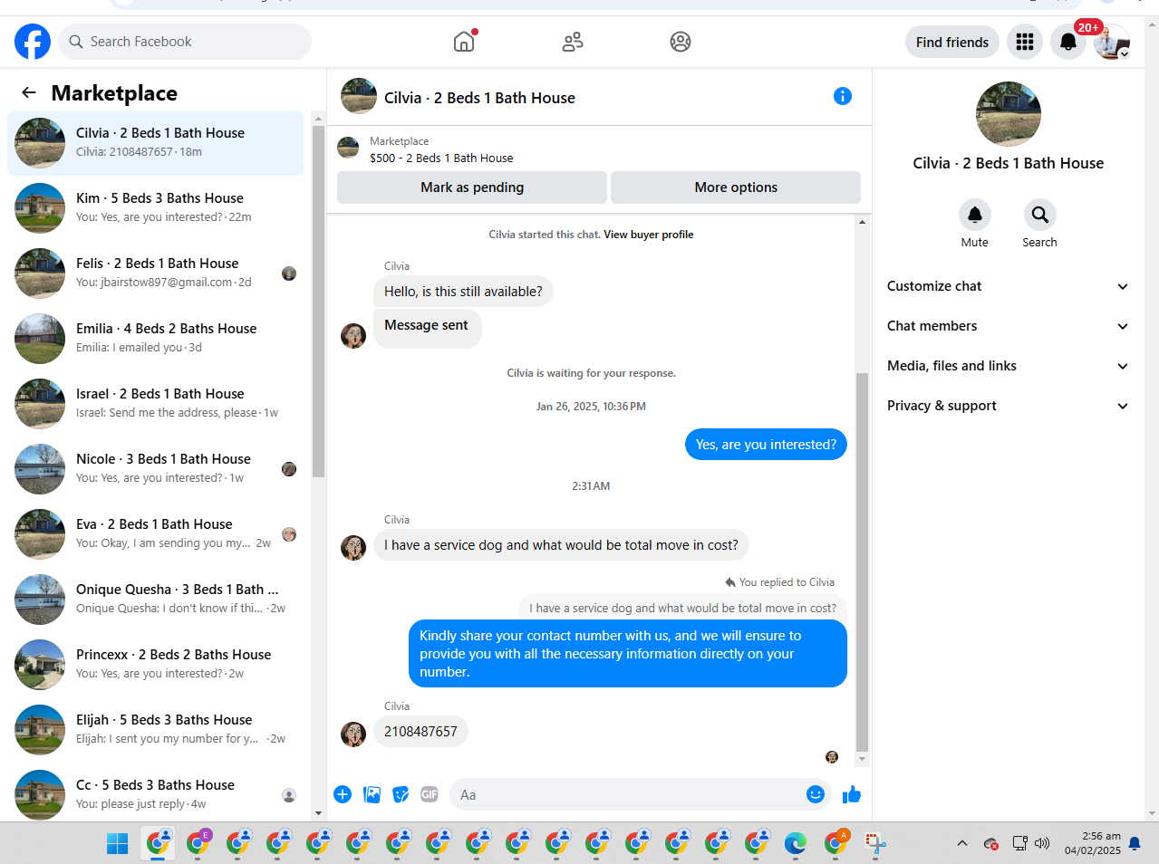The image size is (1159, 864).
Task: Expand Media, files and links section
Action: pos(1009,366)
